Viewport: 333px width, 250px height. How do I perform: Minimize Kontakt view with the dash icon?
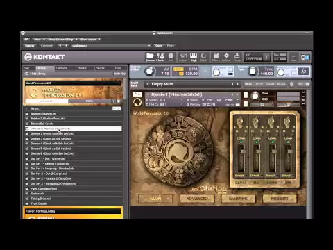pyautogui.click(x=293, y=57)
